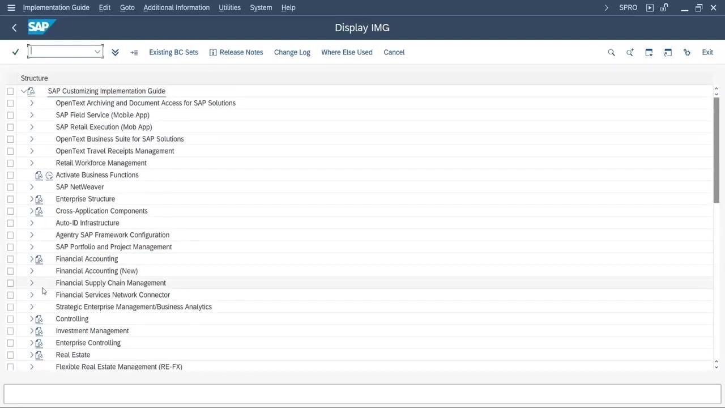Click the execute clock icon for Activate Business Functions
Viewport: 725px width, 408px height.
point(49,175)
